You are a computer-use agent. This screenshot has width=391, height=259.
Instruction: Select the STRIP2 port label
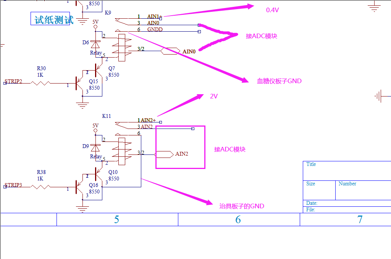click(13, 81)
